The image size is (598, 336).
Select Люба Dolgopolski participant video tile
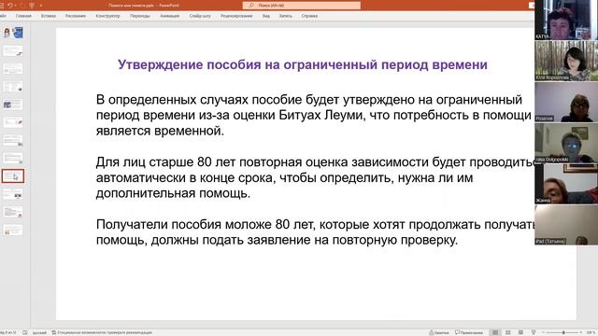coord(566,143)
